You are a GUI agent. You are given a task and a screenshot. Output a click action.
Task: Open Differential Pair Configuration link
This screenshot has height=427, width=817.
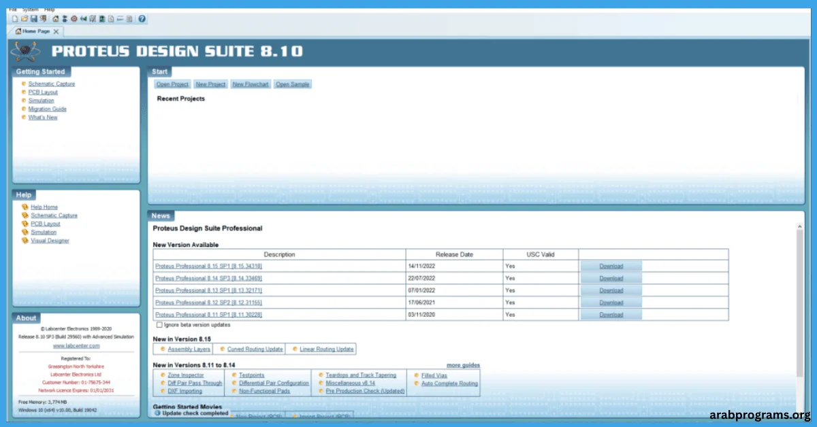pos(274,383)
